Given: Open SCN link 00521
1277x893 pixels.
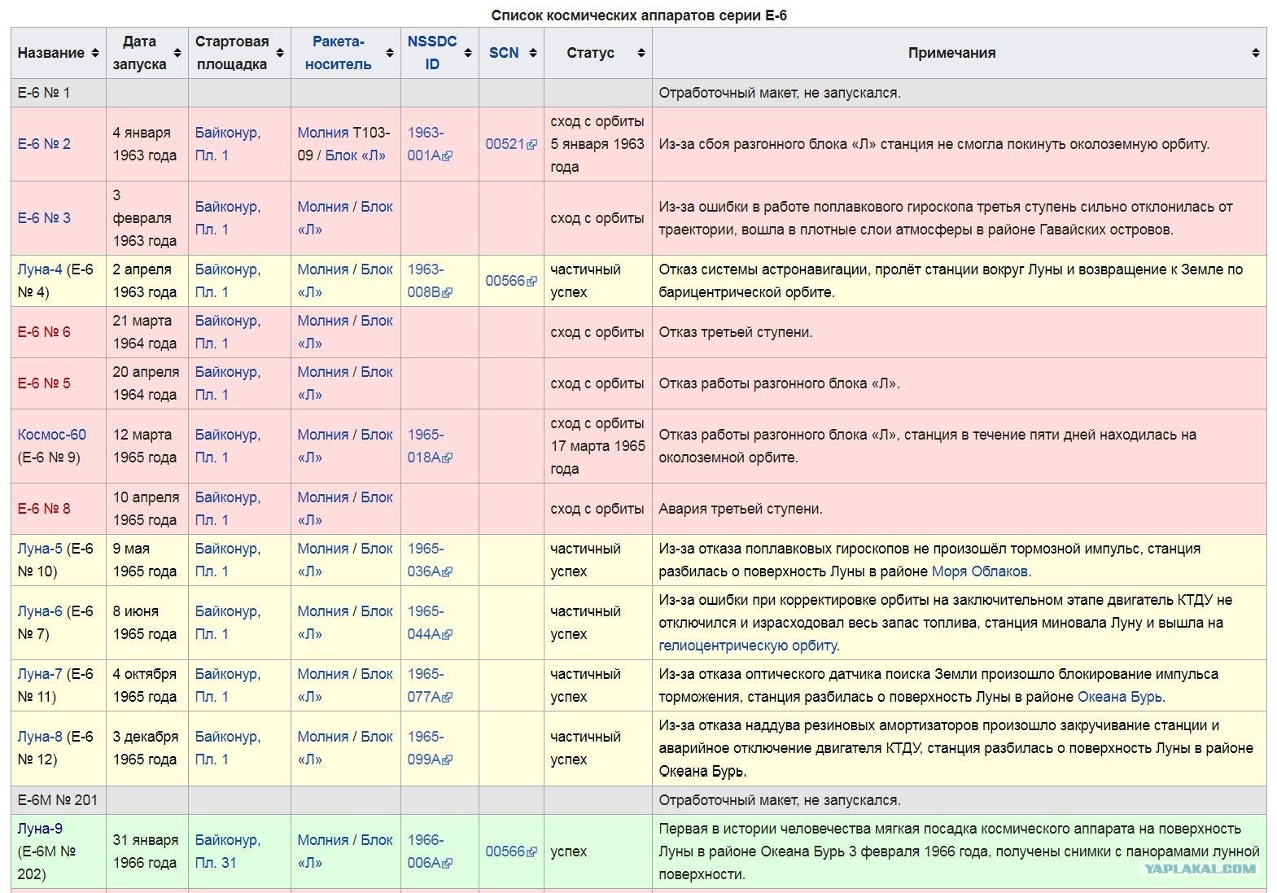Looking at the screenshot, I should [510, 144].
